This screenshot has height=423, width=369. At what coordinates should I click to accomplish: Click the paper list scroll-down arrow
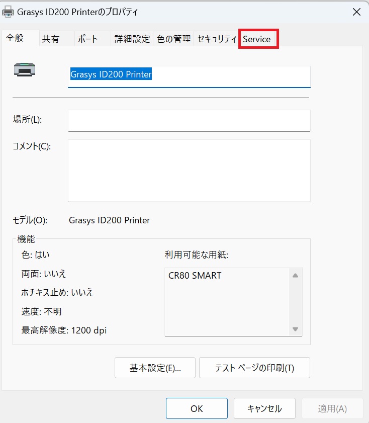296,329
